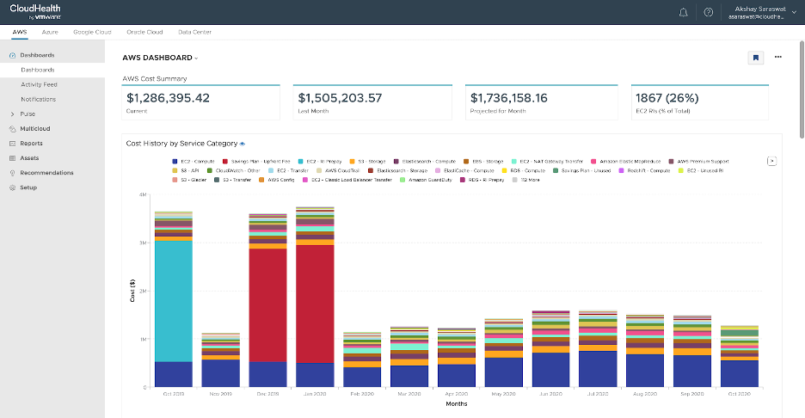Toggle CloudWatch - Other legend entry
The width and height of the screenshot is (805, 418).
tap(234, 171)
